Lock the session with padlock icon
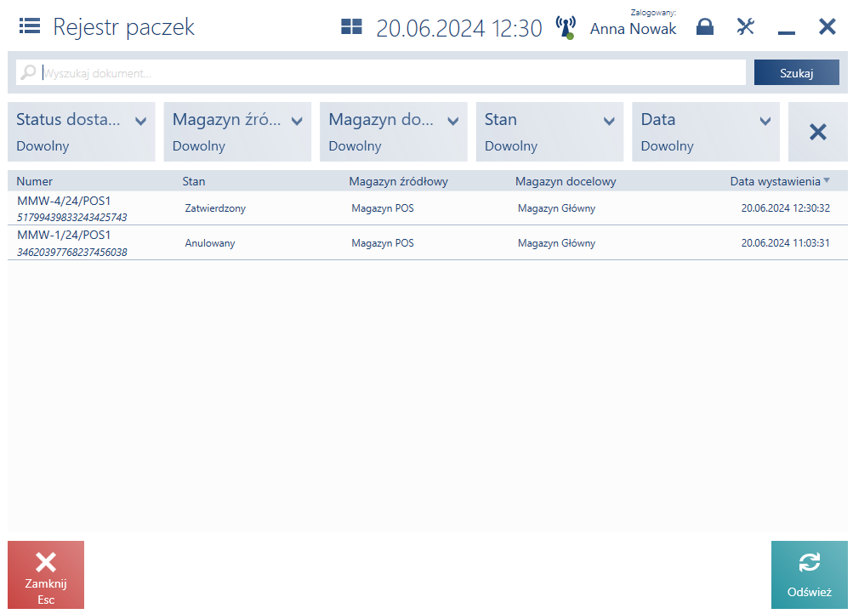This screenshot has width=853, height=614. point(704,26)
